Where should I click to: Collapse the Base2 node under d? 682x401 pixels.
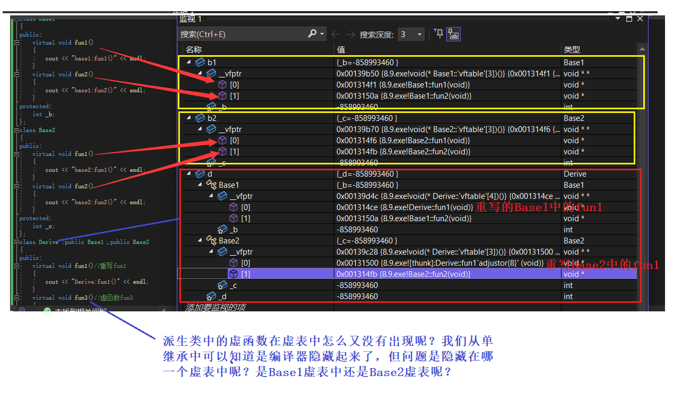200,241
